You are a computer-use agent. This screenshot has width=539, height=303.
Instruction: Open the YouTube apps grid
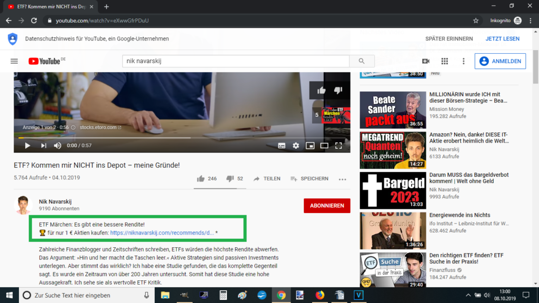point(444,61)
